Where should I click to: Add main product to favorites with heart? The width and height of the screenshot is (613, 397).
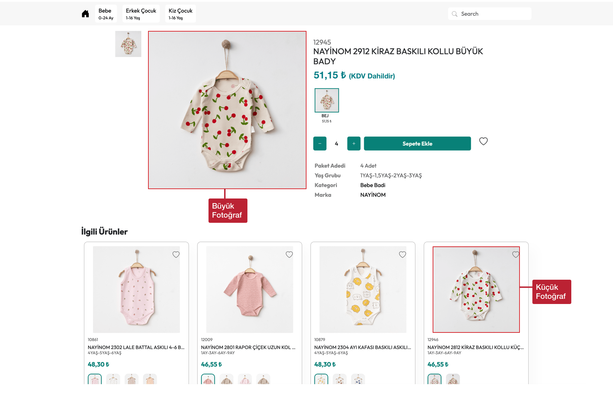click(483, 141)
